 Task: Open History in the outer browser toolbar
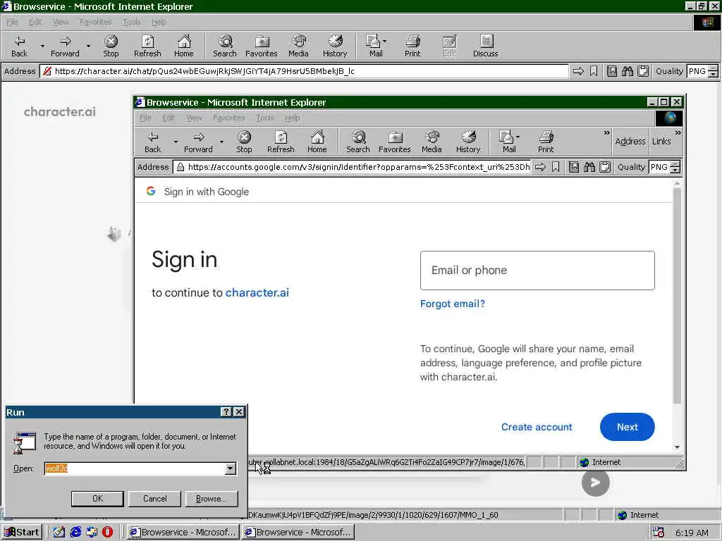coord(335,46)
